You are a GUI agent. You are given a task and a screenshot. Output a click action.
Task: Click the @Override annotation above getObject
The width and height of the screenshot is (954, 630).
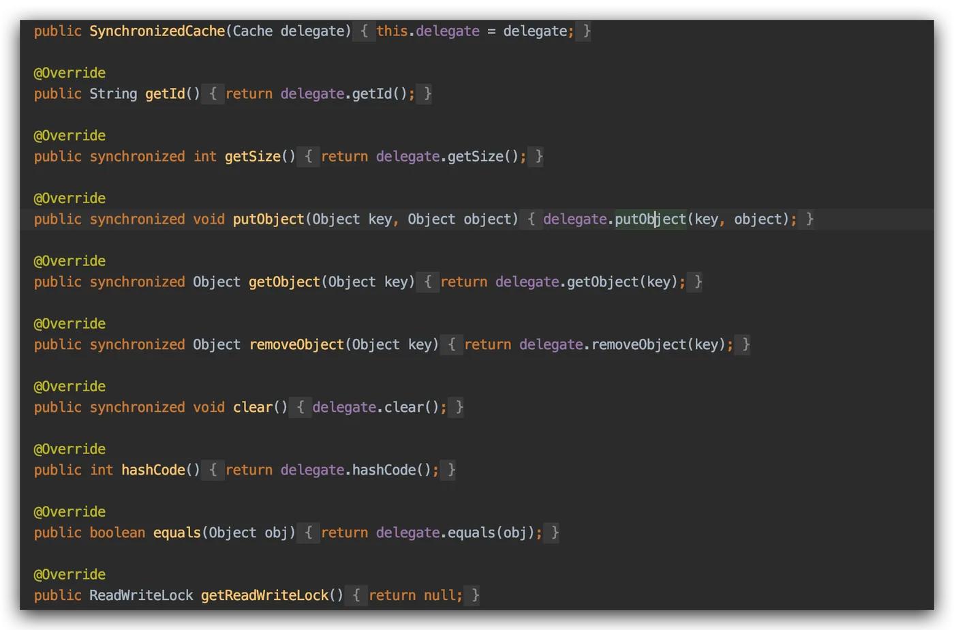tap(70, 261)
